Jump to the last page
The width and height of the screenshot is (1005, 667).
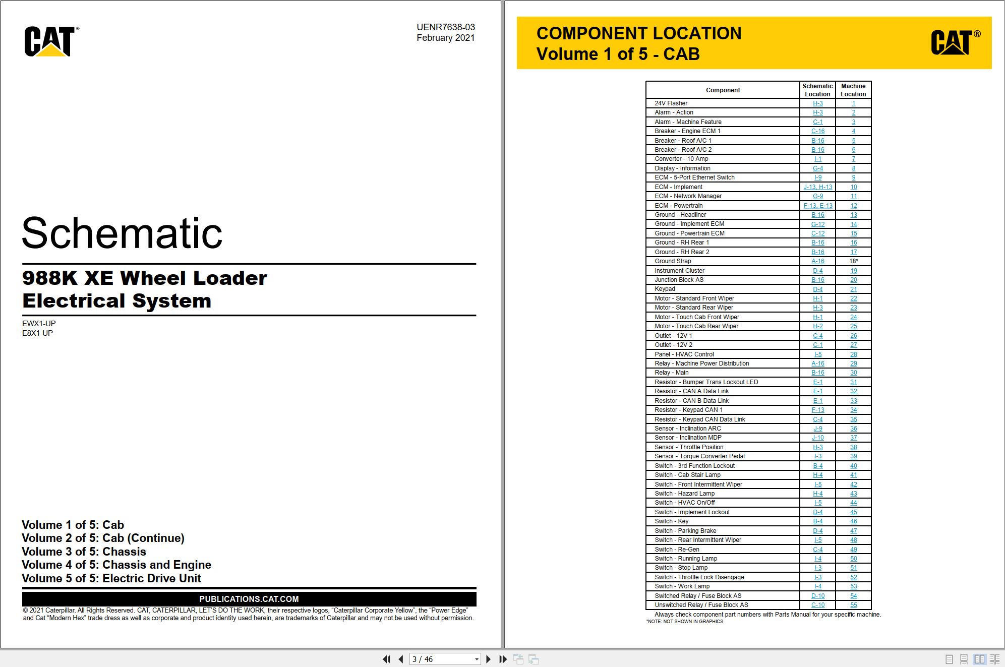tap(503, 659)
